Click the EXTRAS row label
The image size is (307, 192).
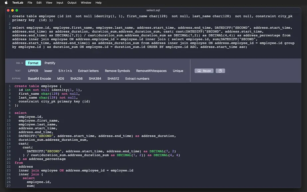pos(16,79)
